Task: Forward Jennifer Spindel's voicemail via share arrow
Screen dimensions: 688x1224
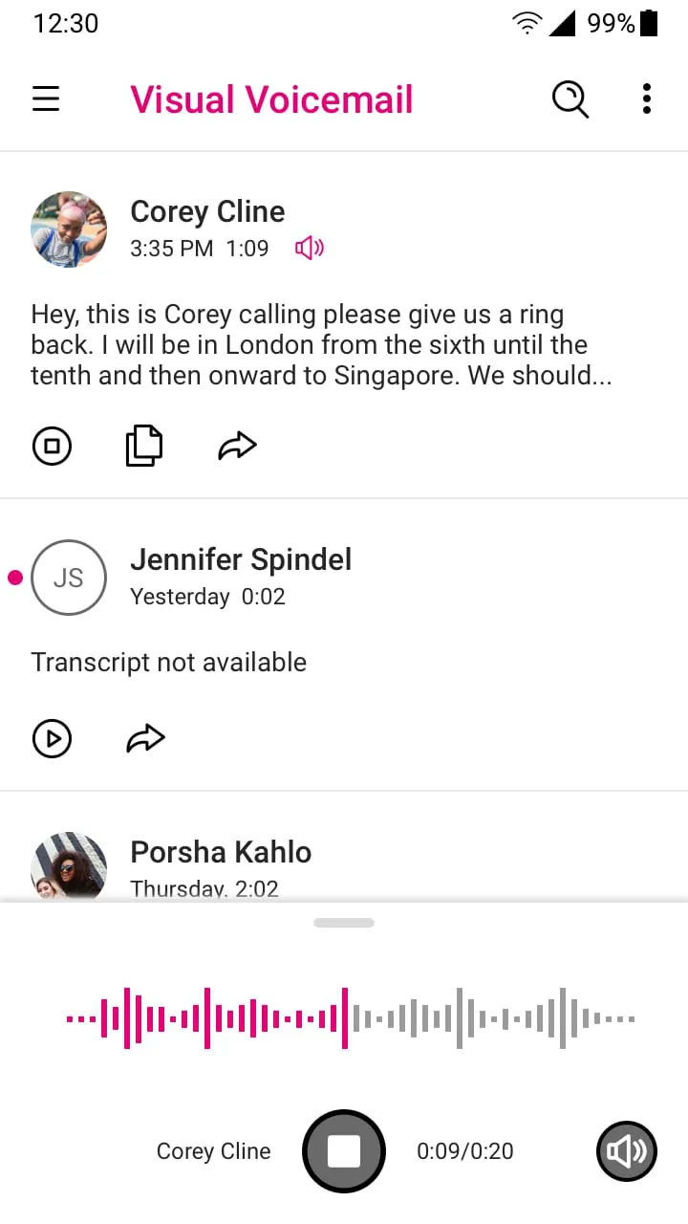Action: (145, 738)
